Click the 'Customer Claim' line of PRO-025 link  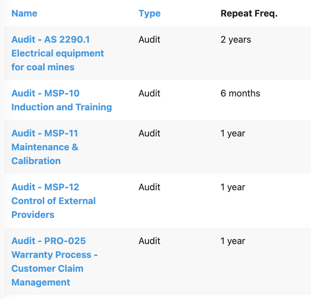47,269
